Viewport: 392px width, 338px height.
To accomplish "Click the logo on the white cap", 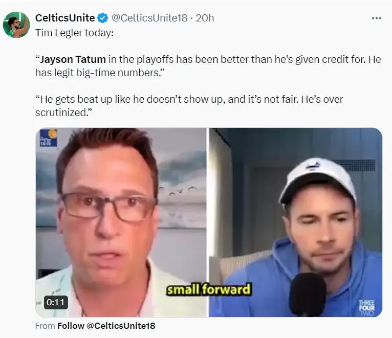I will pos(313,166).
